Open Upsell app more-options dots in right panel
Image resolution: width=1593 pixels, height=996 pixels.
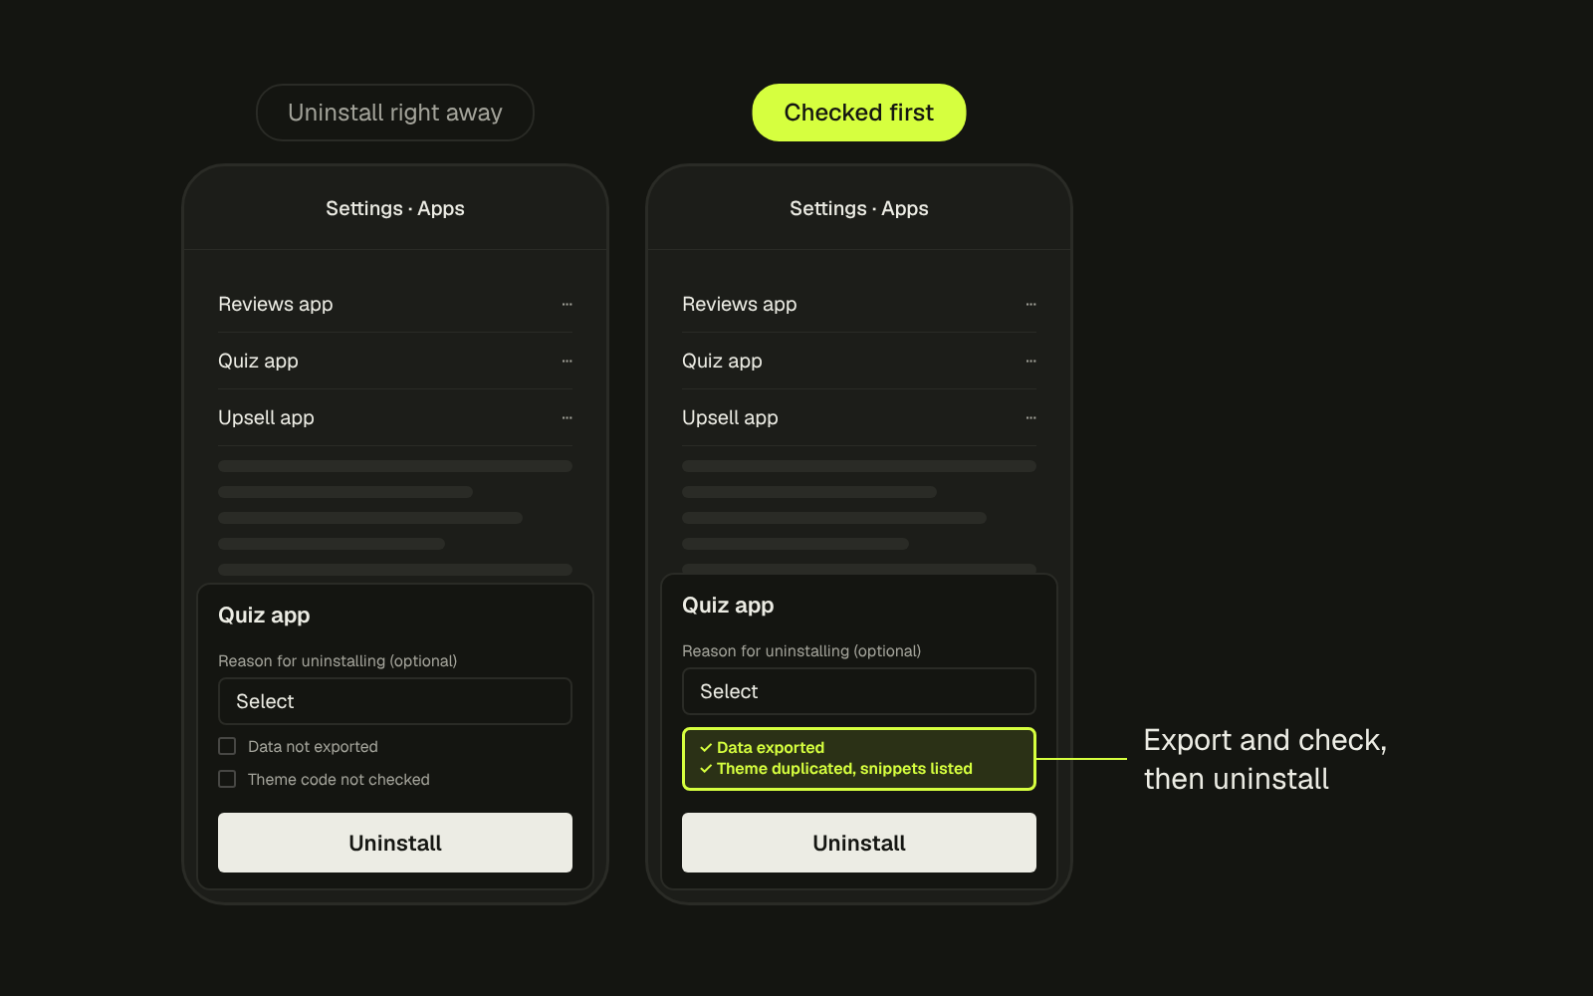click(1030, 417)
